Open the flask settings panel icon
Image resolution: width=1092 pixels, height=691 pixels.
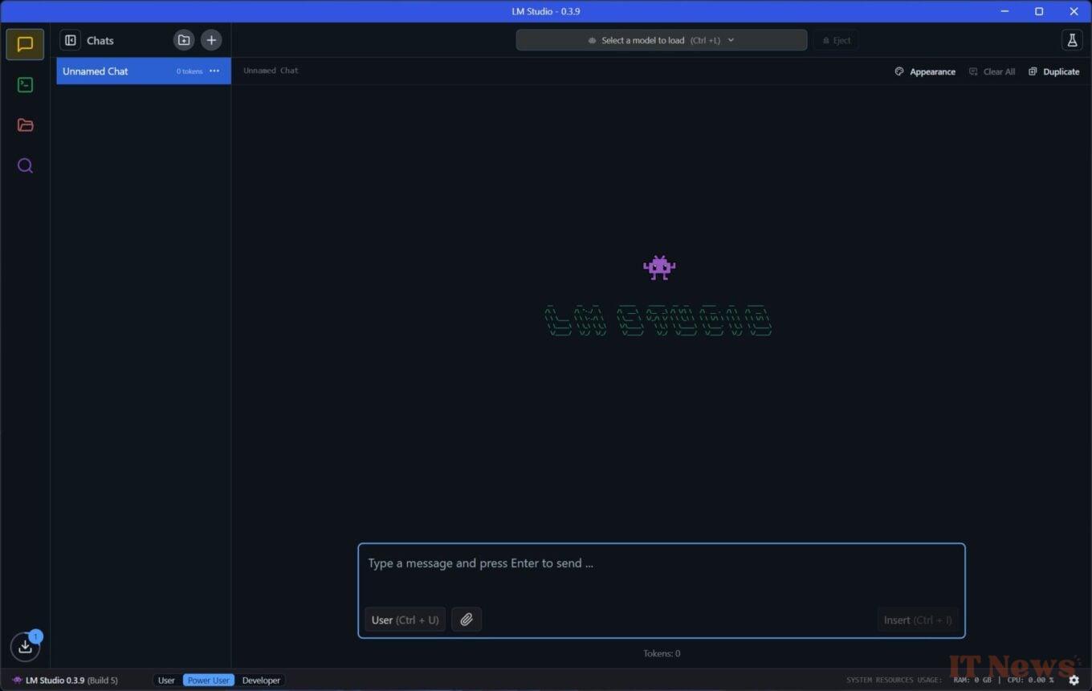click(x=1071, y=40)
